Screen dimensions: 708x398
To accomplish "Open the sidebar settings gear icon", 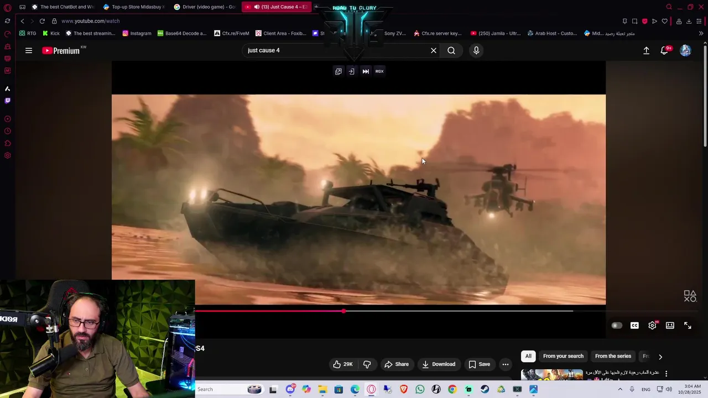I will [7, 155].
